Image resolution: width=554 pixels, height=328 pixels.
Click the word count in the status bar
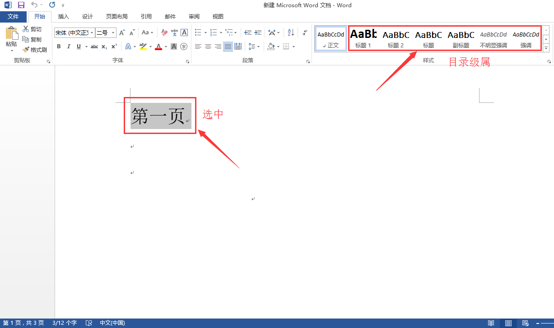[x=65, y=323]
